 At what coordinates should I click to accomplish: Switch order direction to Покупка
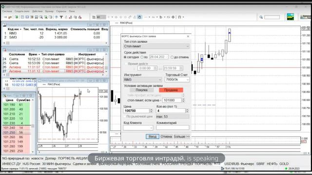(x=141, y=90)
